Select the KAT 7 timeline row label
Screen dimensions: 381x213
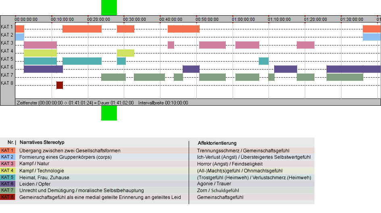tap(7, 75)
